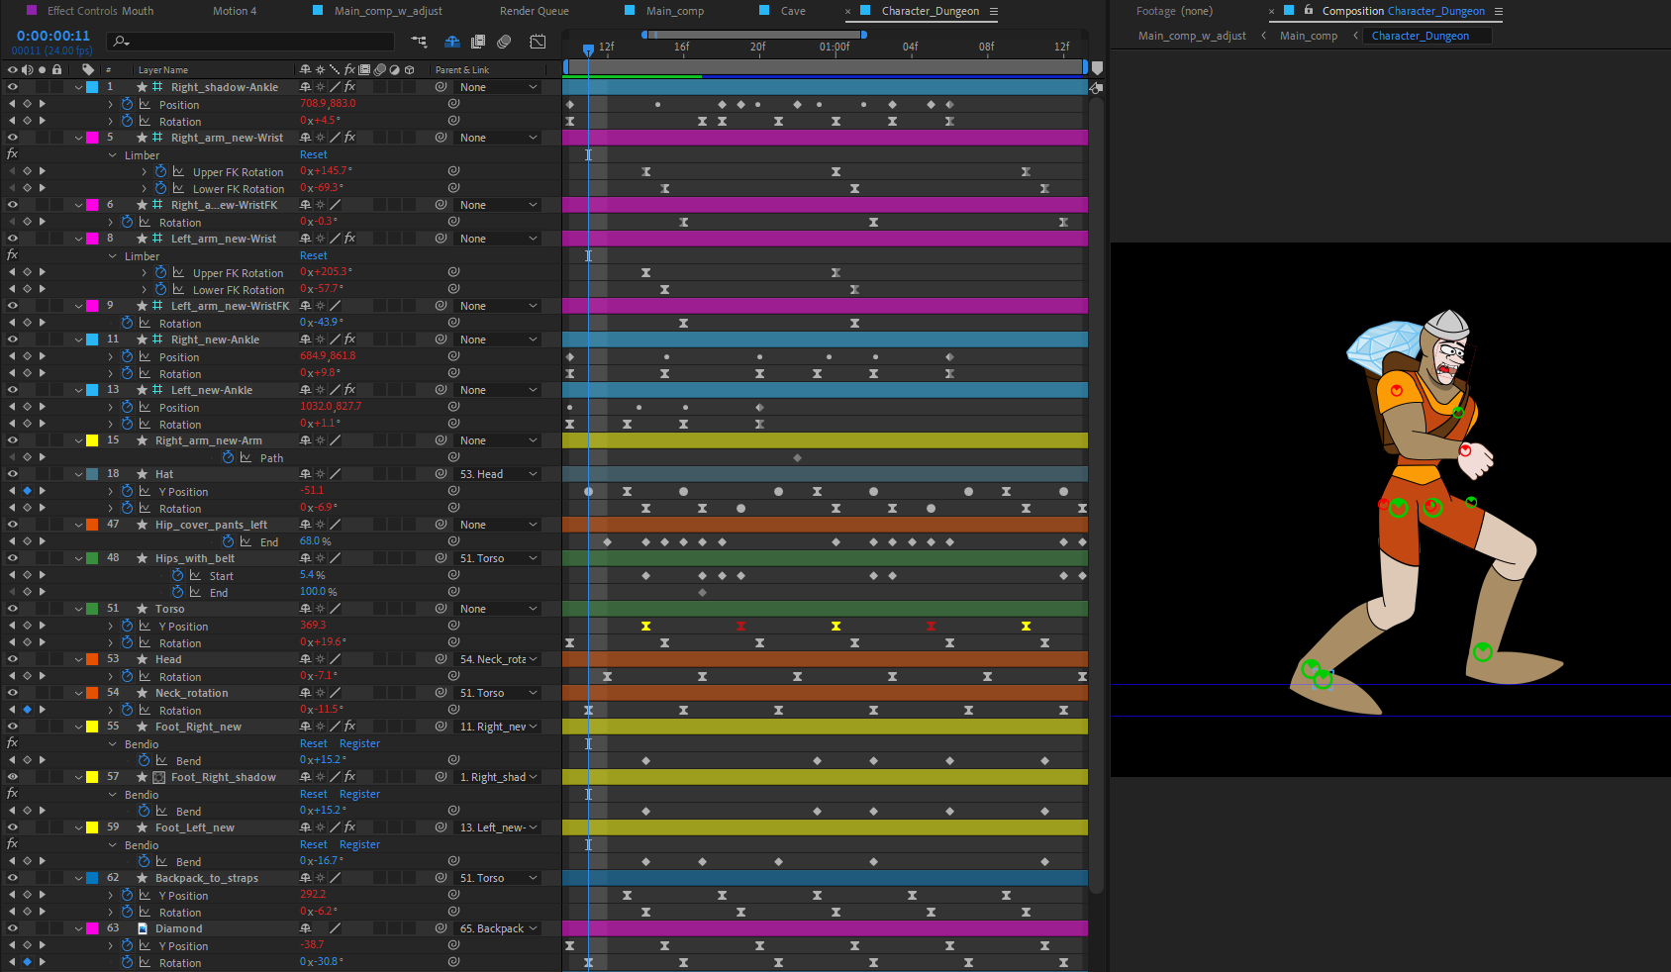Click Reset for Right_arm_new-Wrist Limber effect
The width and height of the screenshot is (1671, 972).
(313, 154)
